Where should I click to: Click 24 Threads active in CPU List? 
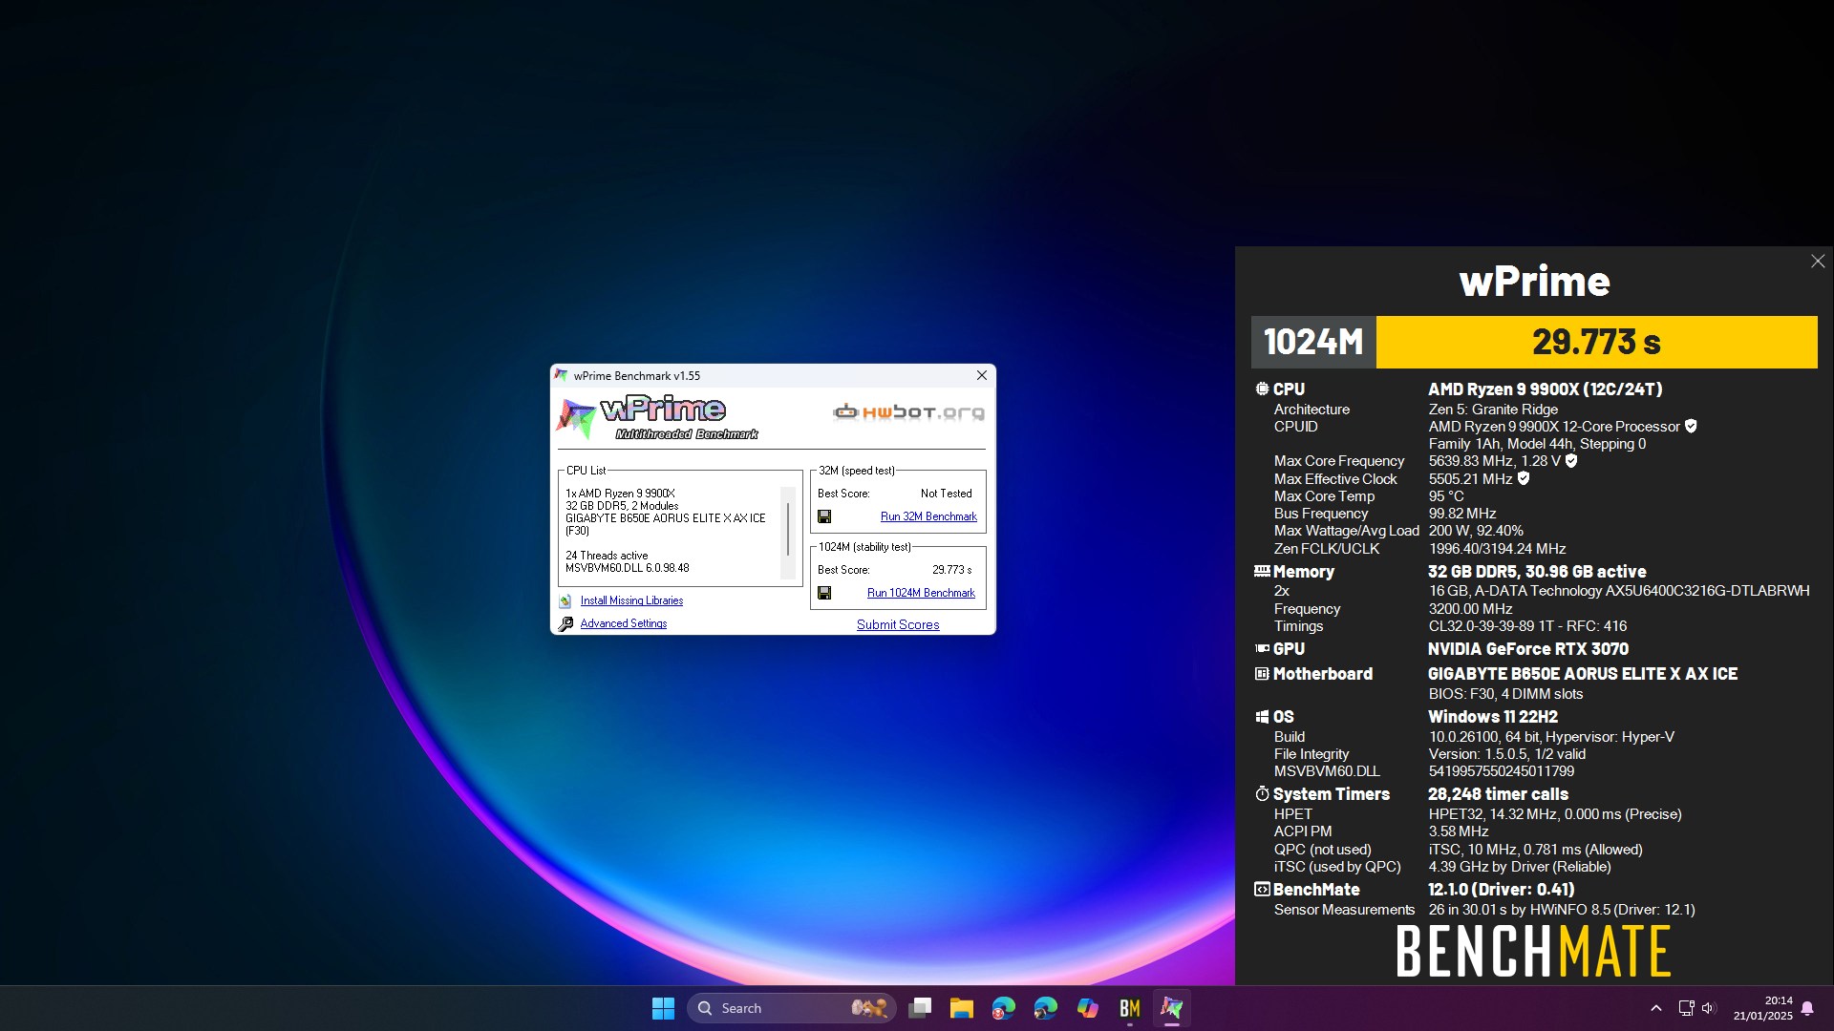[607, 555]
